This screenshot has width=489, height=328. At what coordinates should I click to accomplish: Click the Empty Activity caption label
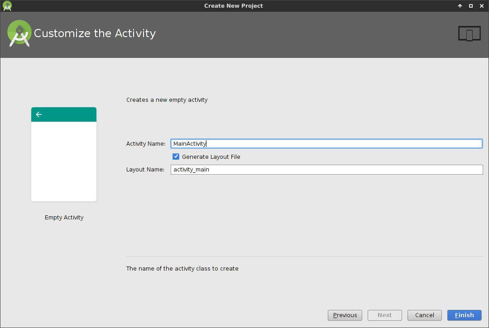coord(64,218)
